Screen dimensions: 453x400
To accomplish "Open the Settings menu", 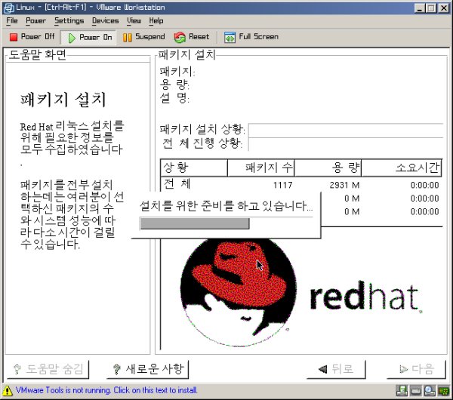I will [x=69, y=21].
